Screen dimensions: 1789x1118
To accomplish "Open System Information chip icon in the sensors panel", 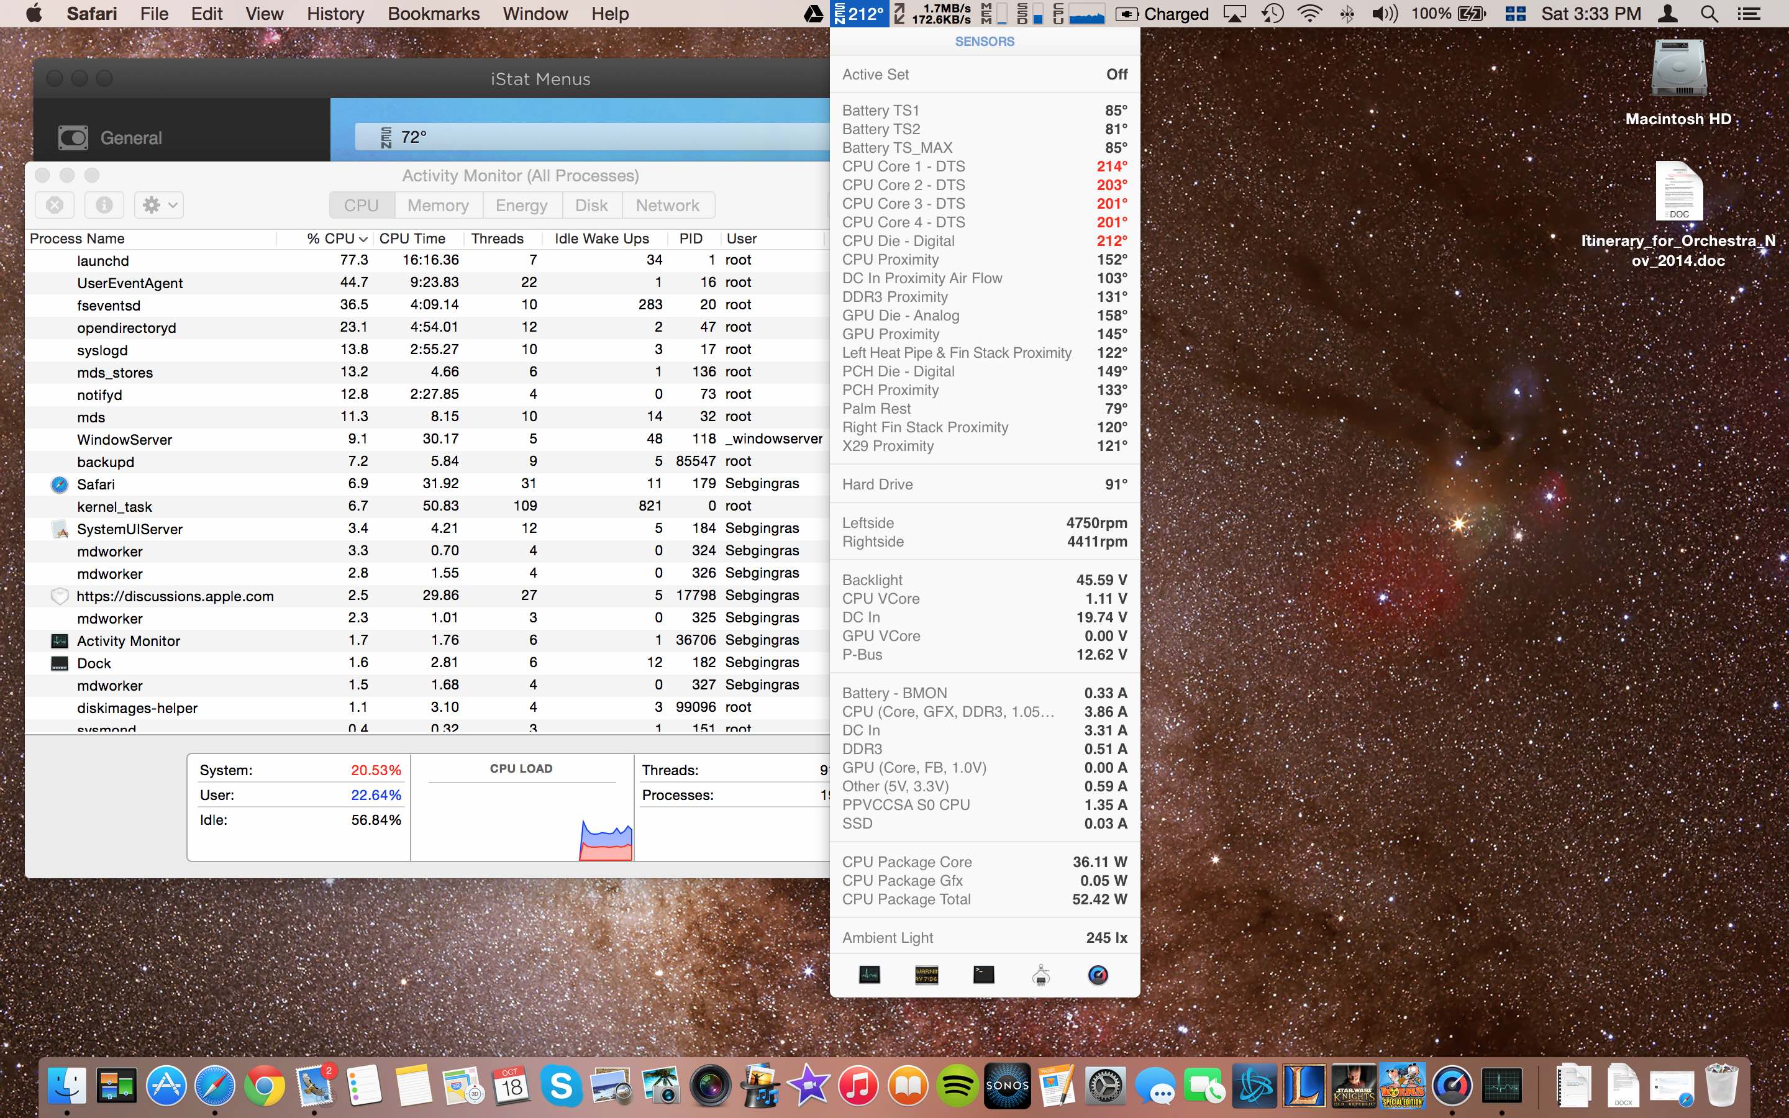I will tap(1041, 975).
